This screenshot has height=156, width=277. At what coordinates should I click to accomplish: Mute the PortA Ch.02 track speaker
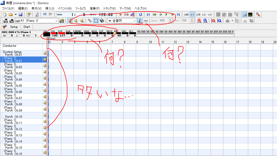[45, 66]
